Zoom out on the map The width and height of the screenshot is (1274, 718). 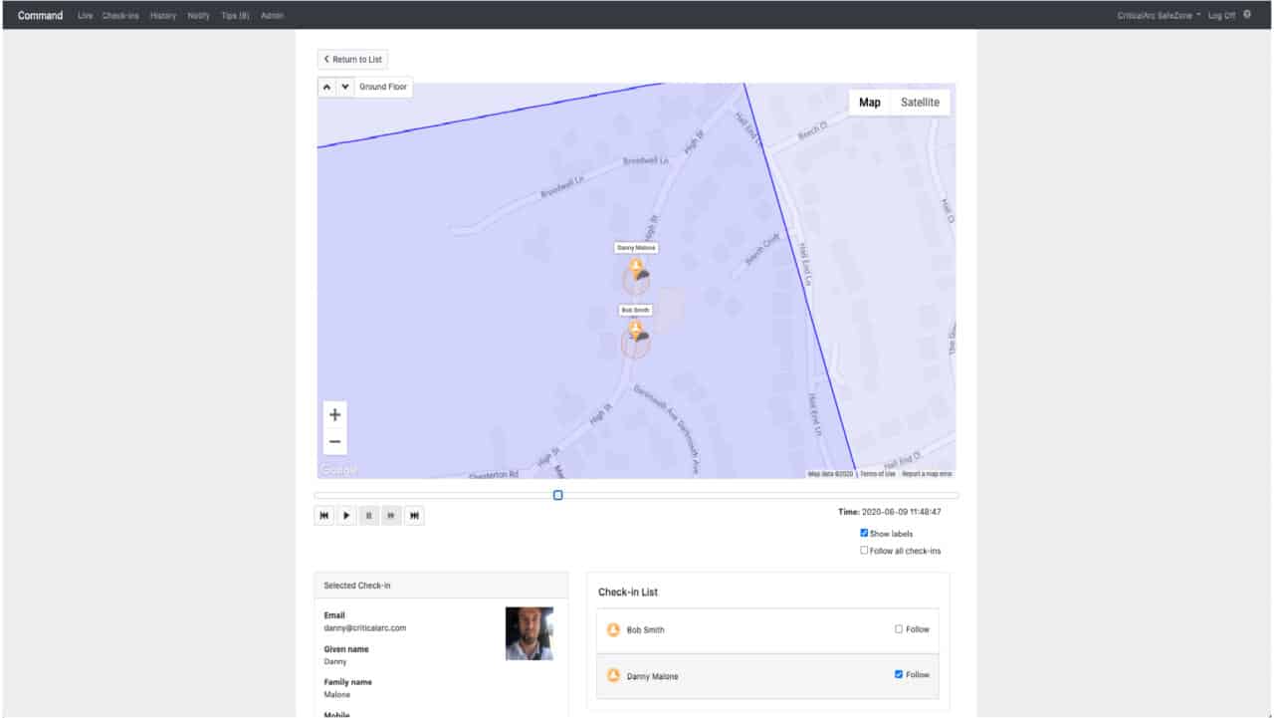pyautogui.click(x=334, y=439)
